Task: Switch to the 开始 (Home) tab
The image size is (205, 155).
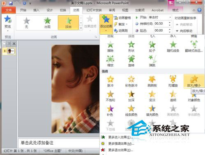Action: click(23, 10)
